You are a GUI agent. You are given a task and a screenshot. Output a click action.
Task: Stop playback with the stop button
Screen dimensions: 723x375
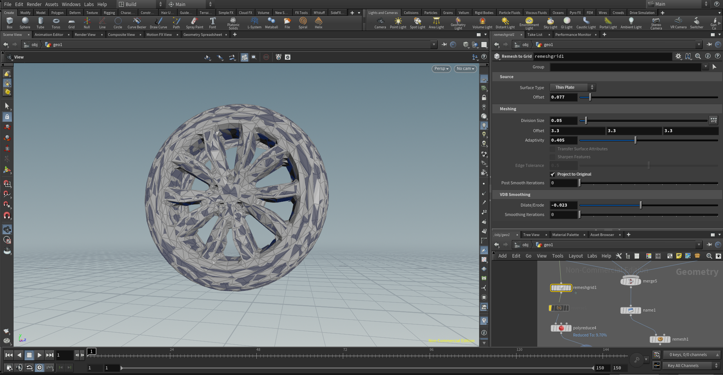click(x=29, y=355)
